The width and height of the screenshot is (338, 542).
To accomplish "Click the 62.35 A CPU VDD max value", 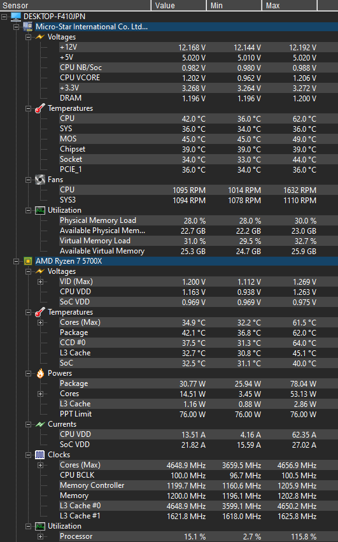I will point(304,435).
